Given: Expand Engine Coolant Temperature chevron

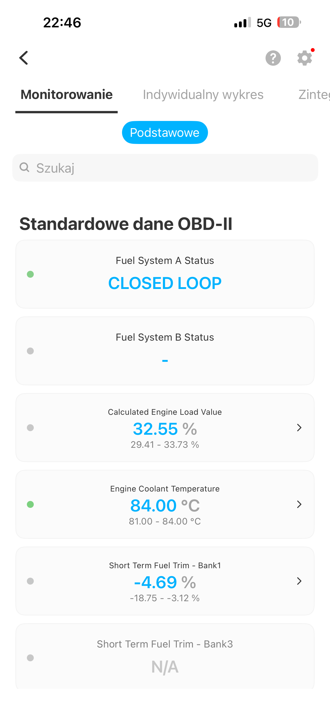Looking at the screenshot, I should (299, 504).
